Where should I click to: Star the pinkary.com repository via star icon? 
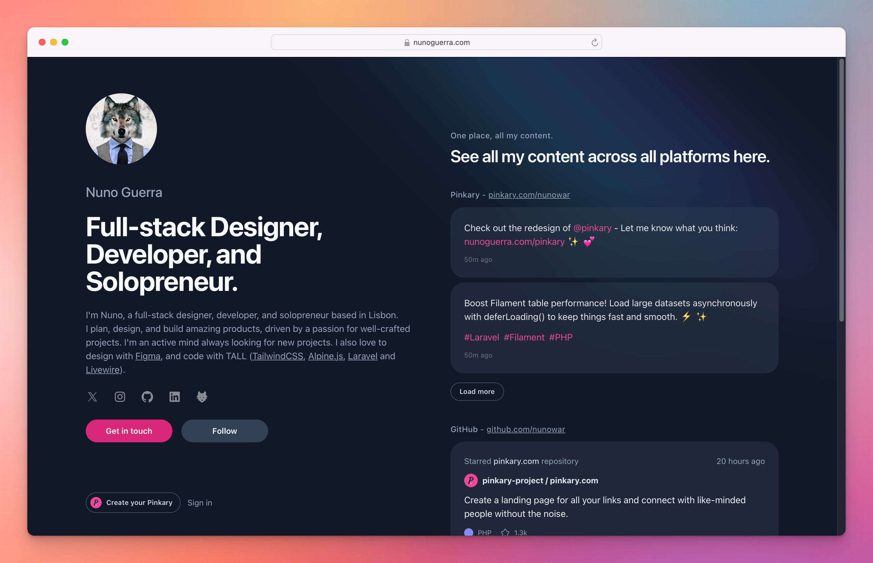505,533
